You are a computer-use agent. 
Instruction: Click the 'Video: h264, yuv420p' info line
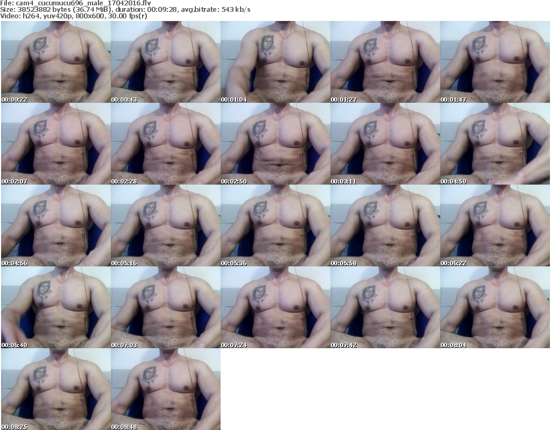[73, 16]
